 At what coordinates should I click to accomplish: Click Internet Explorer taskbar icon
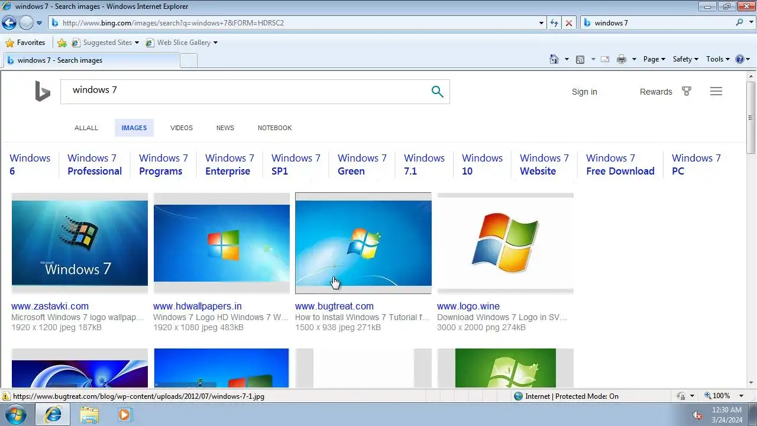click(x=53, y=414)
